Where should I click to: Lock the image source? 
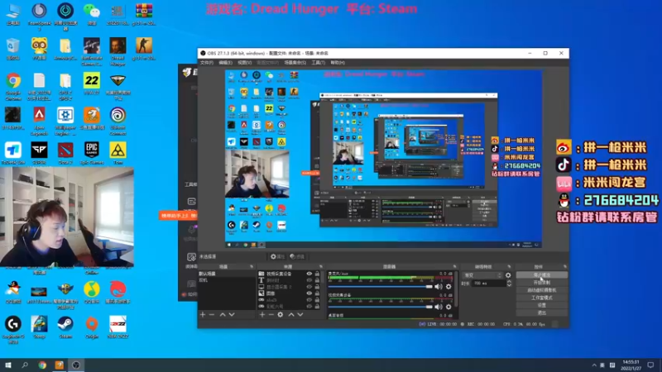[317, 293]
